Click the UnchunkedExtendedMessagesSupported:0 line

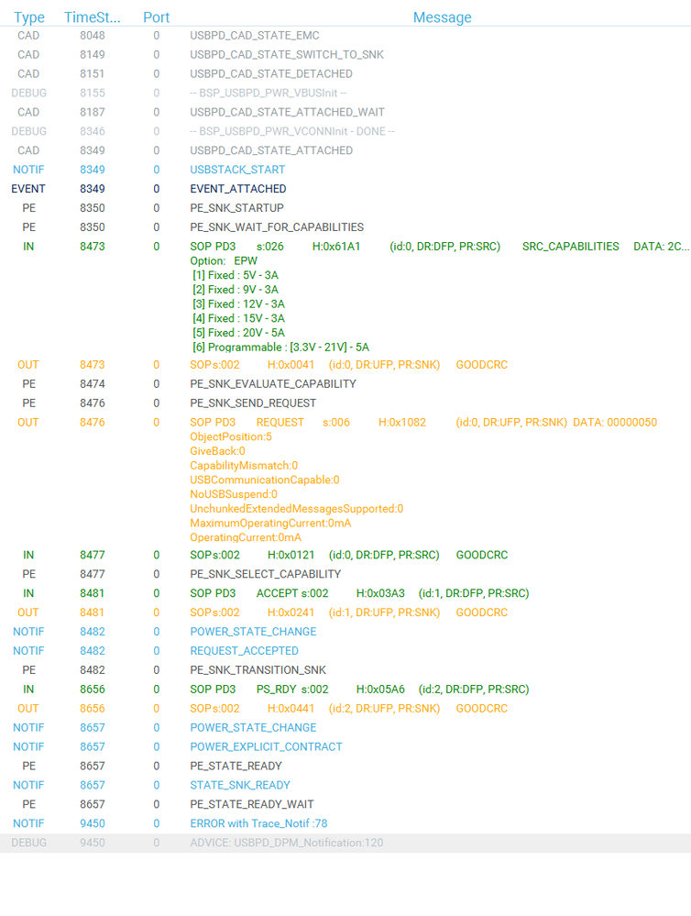coord(296,509)
